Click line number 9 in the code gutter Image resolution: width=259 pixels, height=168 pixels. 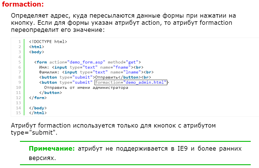(20, 82)
